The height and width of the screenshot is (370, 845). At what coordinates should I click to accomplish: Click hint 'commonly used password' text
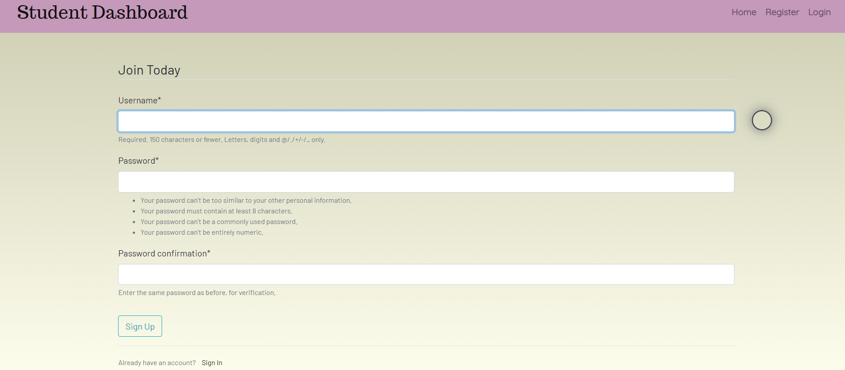[219, 222]
